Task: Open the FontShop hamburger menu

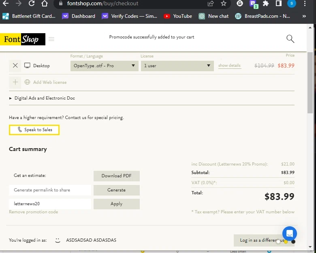Action: tap(51, 39)
